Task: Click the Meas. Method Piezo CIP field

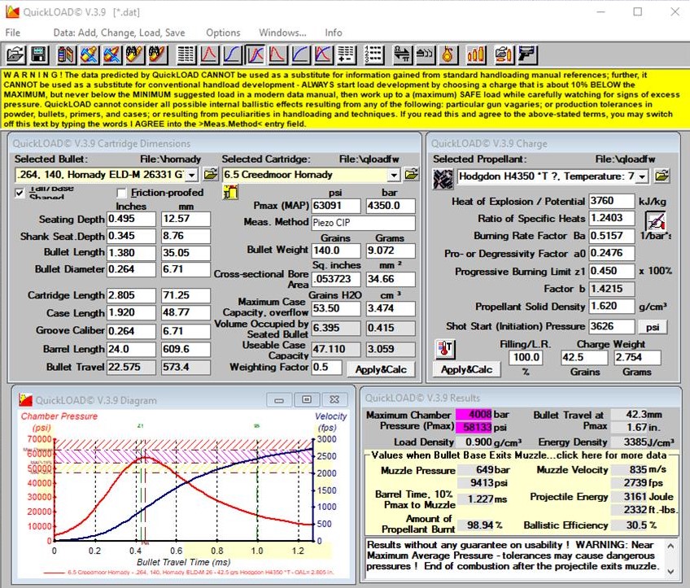Action: point(363,223)
